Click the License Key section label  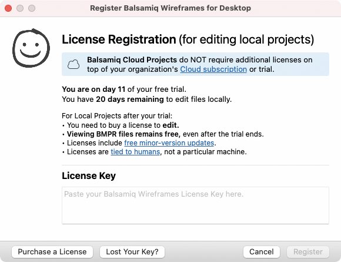89,176
